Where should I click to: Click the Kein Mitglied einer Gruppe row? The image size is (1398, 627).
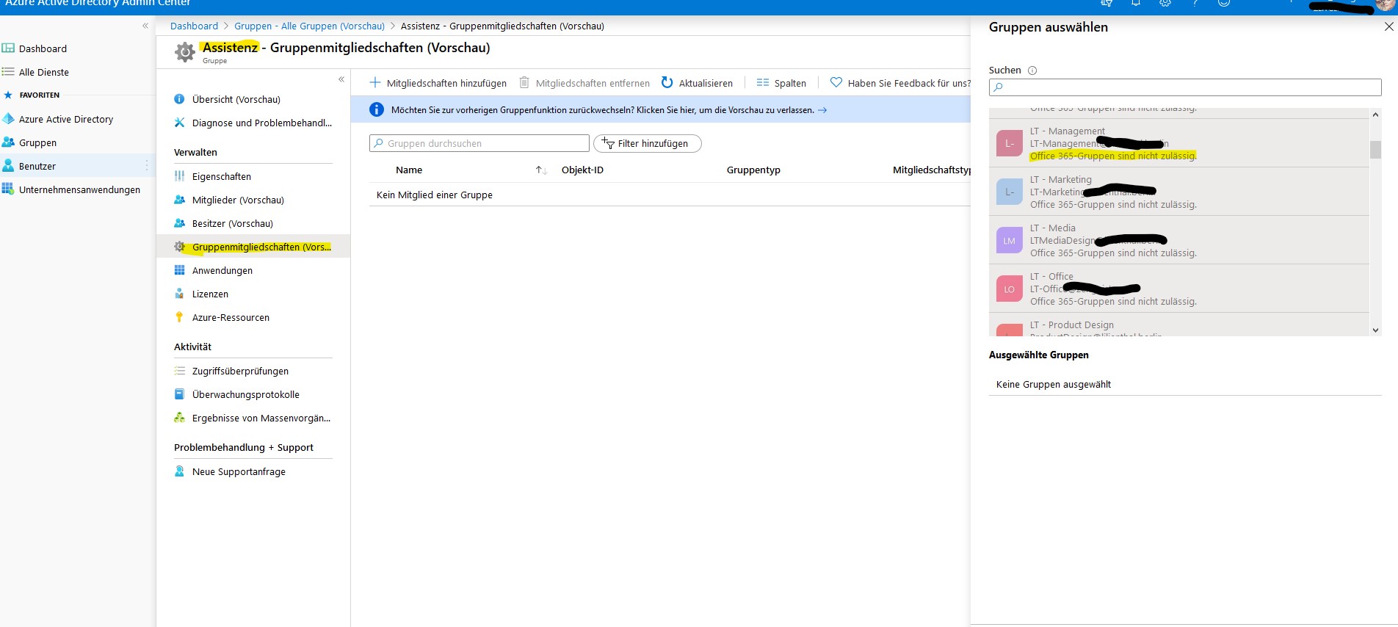click(670, 195)
